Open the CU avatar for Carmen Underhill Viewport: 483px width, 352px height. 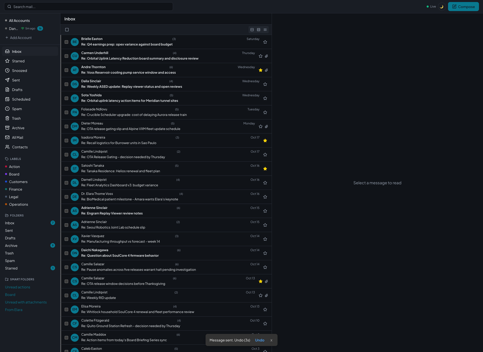[75, 56]
